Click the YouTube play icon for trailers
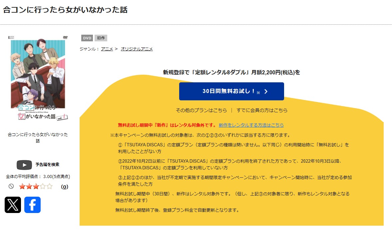The image size is (392, 231). click(x=24, y=165)
